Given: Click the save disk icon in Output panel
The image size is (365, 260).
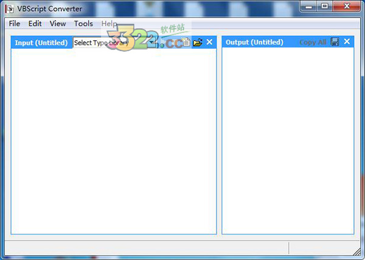Looking at the screenshot, I should tap(335, 41).
